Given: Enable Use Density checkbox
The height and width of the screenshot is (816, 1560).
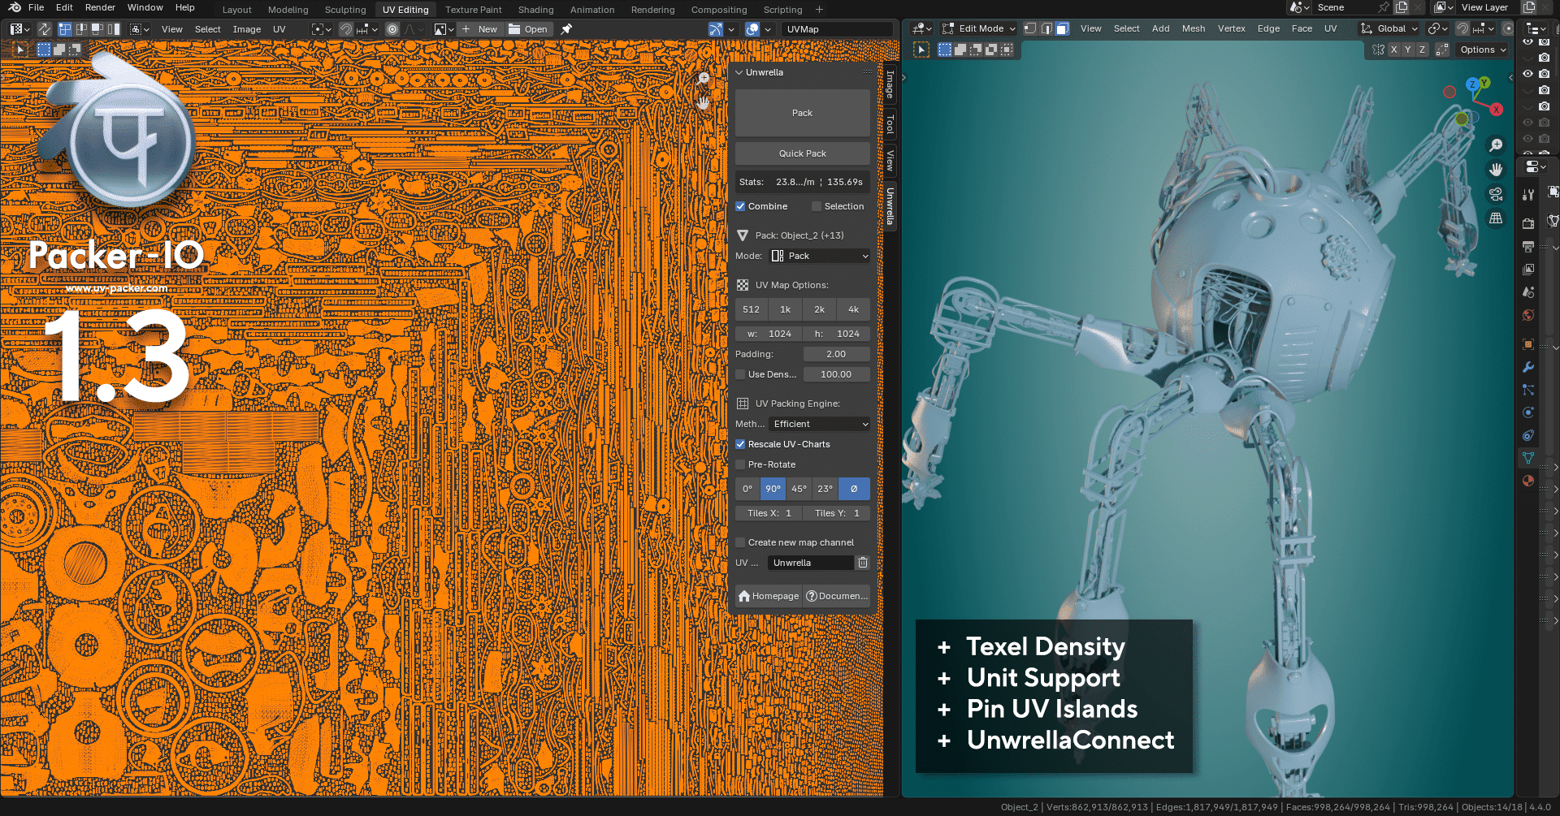Looking at the screenshot, I should (740, 374).
